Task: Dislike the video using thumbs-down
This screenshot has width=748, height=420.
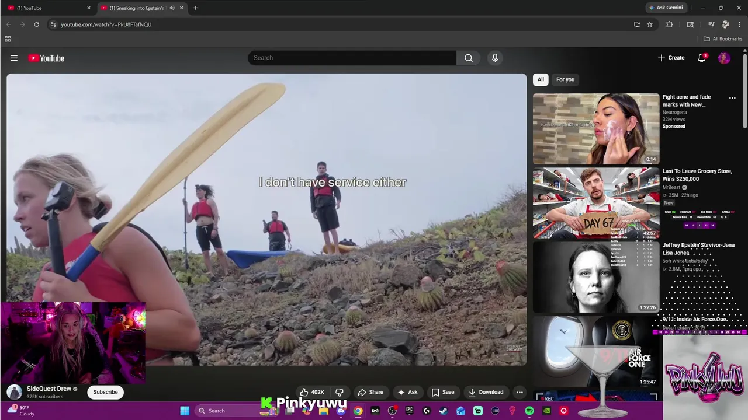Action: tap(340, 392)
